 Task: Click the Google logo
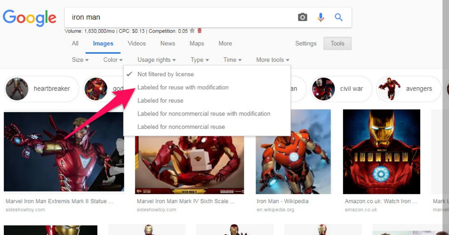pyautogui.click(x=30, y=18)
